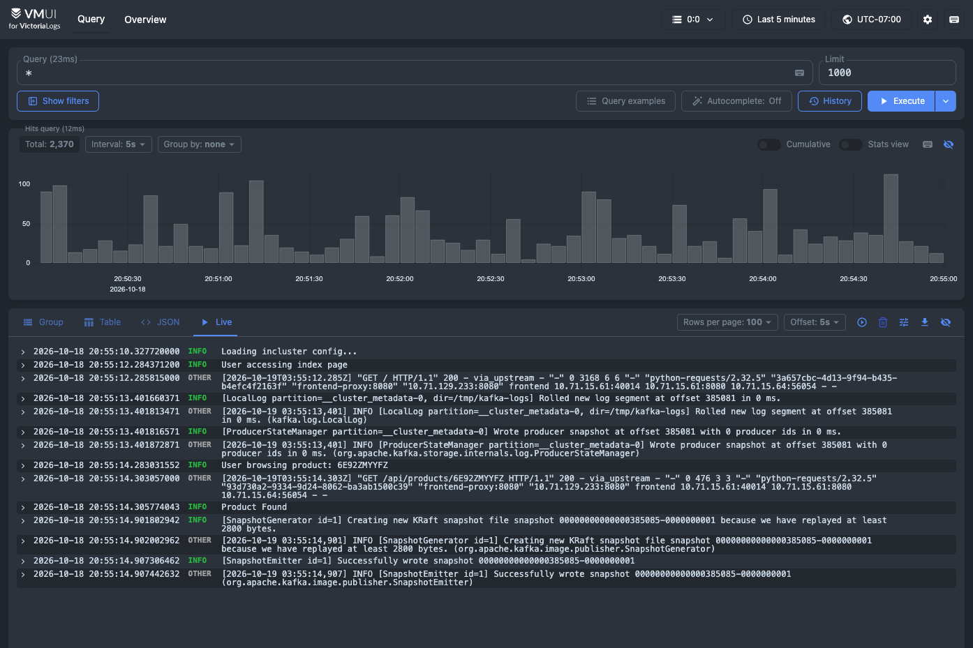Open the Rows per page 100 dropdown
The image size is (973, 648).
(727, 322)
